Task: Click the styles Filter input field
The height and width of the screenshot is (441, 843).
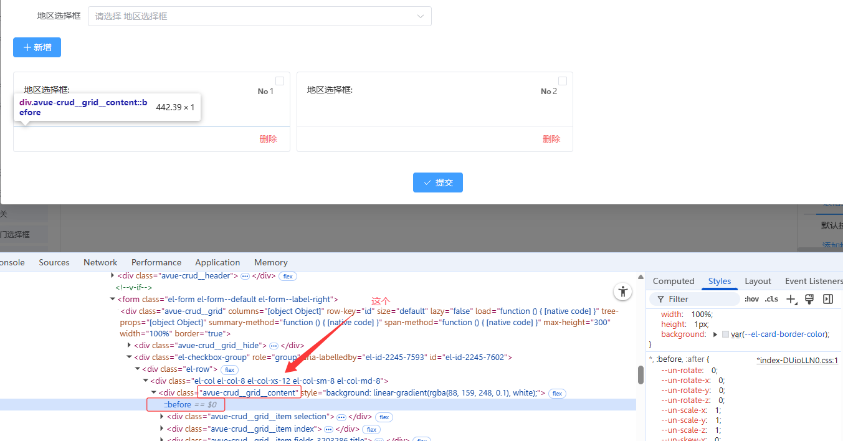Action: [x=698, y=299]
